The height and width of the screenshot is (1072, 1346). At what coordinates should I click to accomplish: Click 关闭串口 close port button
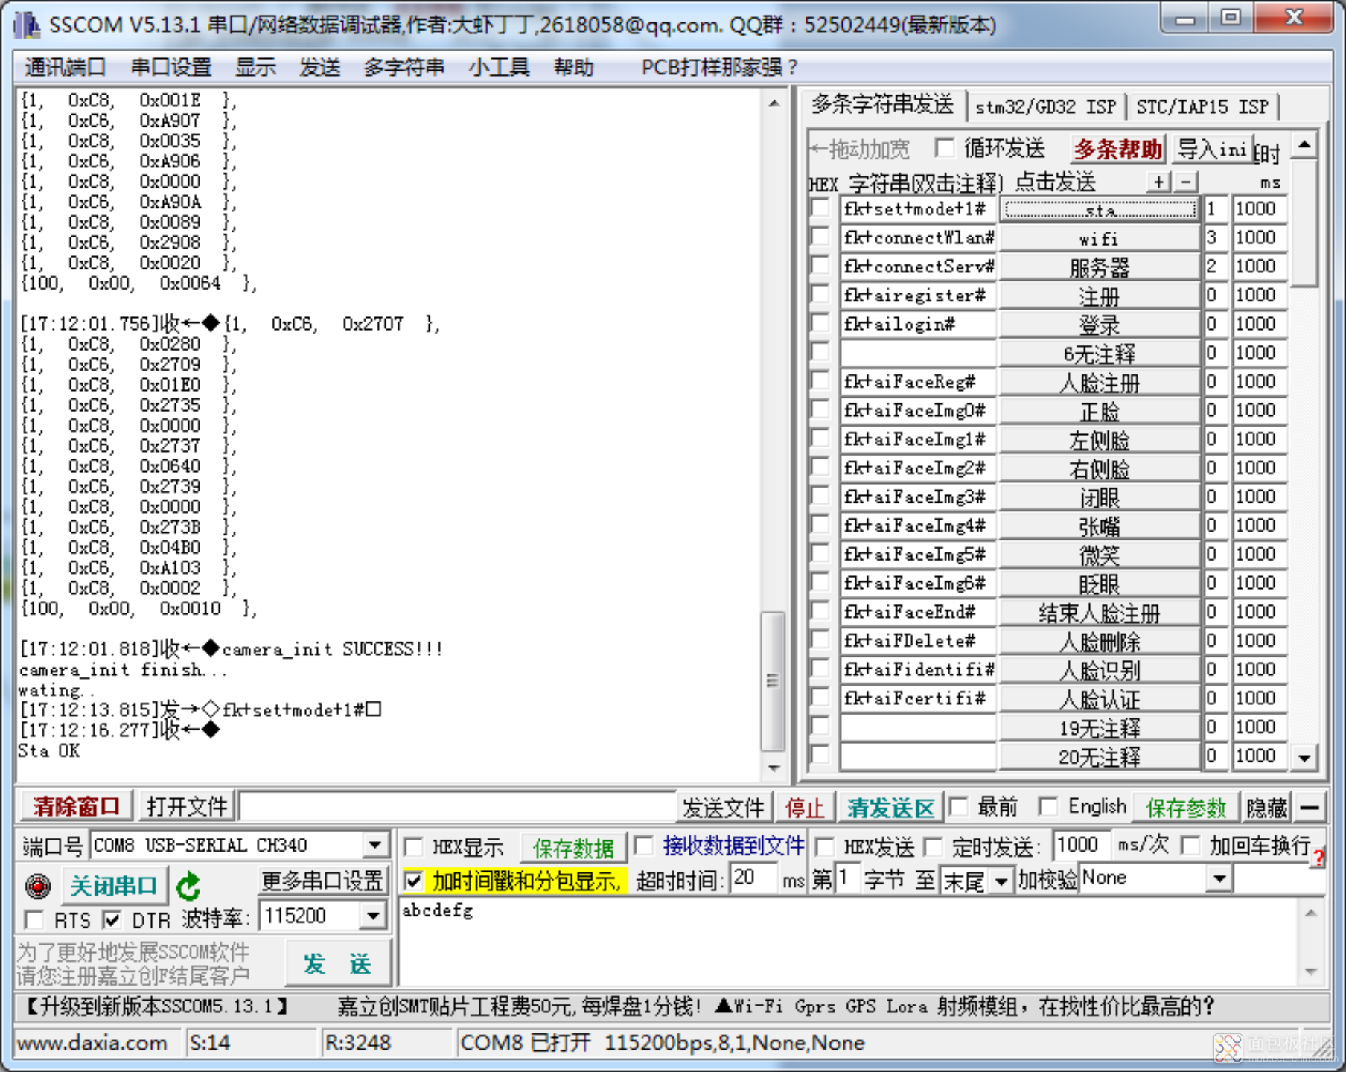coord(114,885)
